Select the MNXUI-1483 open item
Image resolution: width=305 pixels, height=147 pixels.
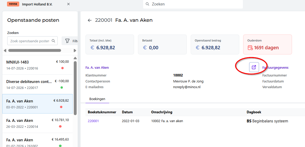tap(38, 65)
